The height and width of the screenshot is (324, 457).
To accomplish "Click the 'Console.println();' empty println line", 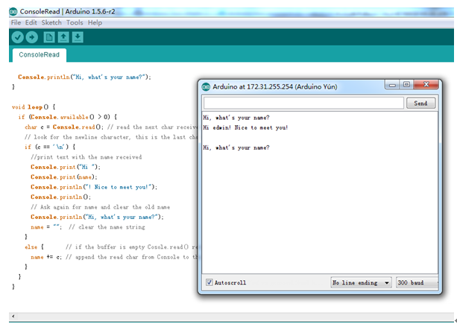I will click(60, 197).
